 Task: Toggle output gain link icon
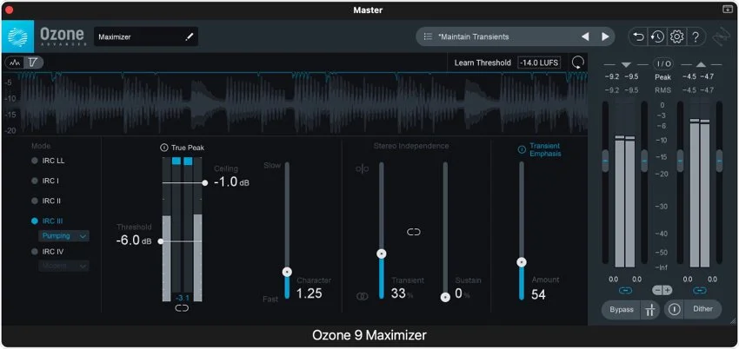coord(700,291)
